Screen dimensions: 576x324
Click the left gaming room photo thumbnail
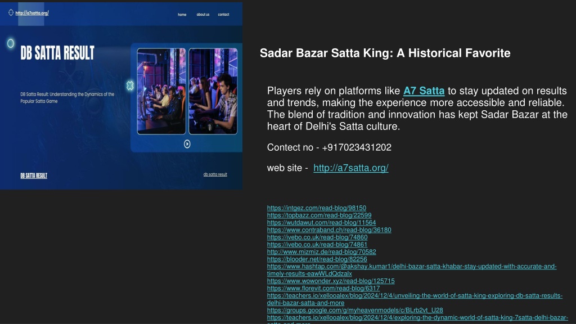tap(161, 91)
